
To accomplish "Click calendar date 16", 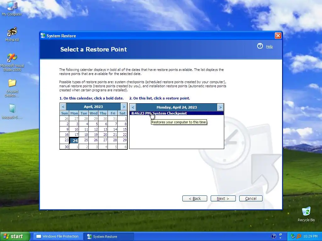I will point(64,135).
